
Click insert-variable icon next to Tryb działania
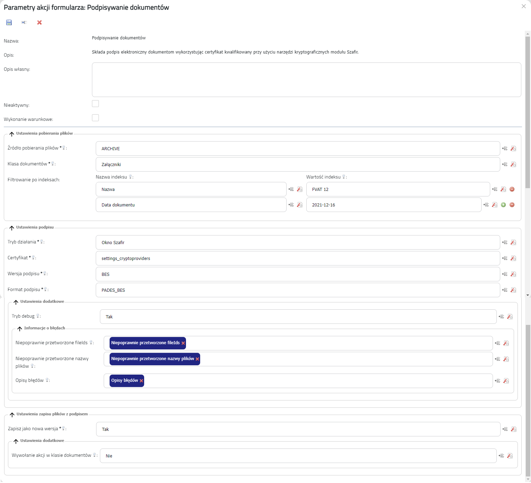[x=505, y=243]
